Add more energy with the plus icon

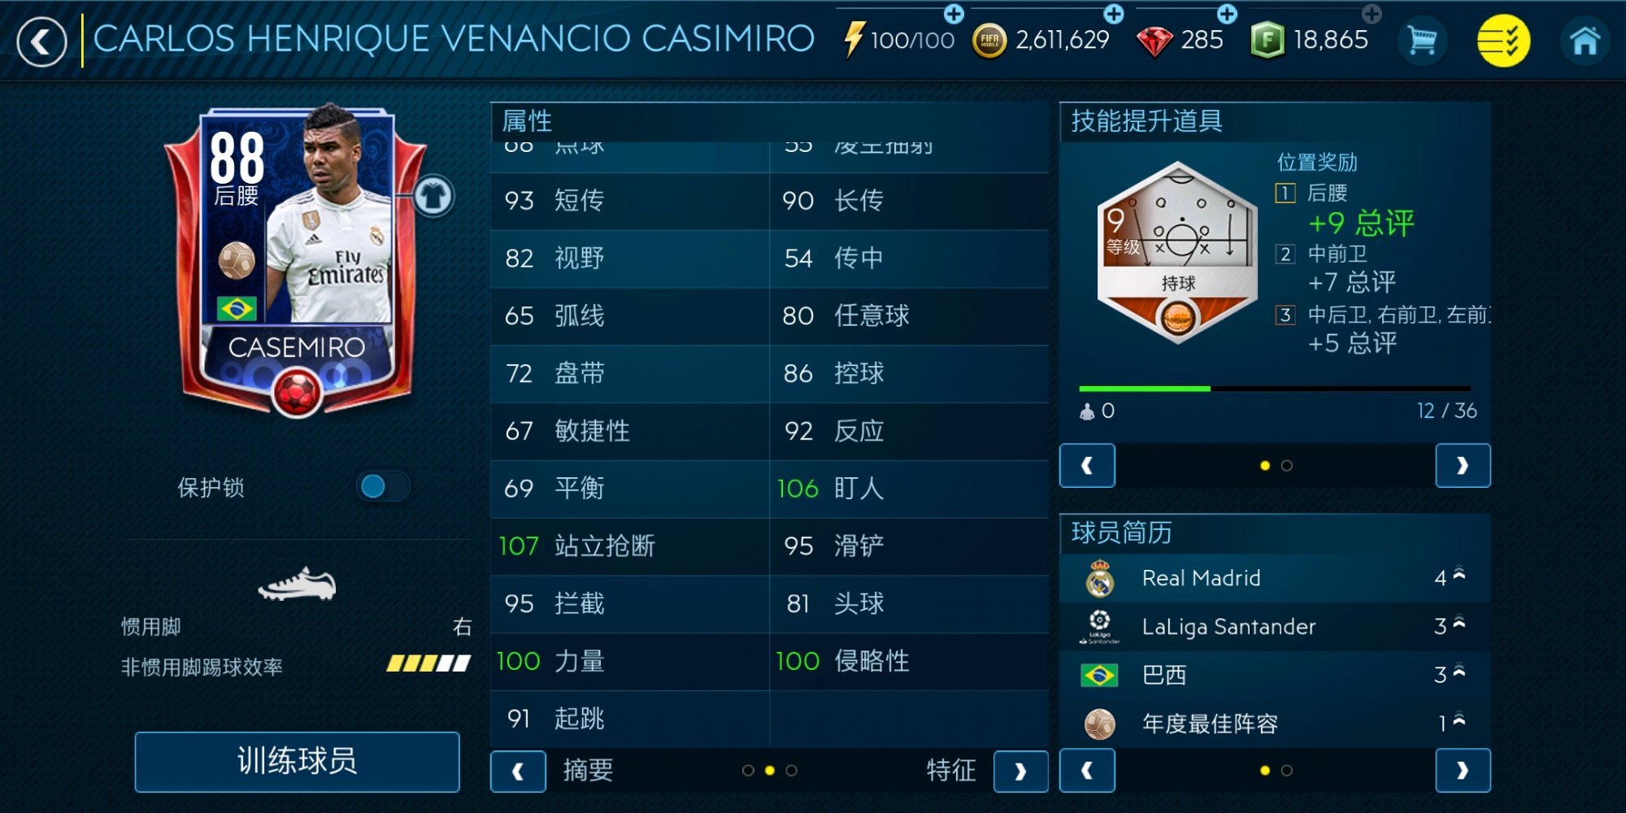pos(954,14)
